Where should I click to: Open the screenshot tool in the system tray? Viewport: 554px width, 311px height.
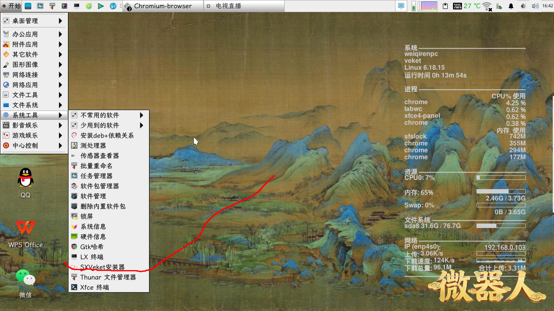point(401,5)
